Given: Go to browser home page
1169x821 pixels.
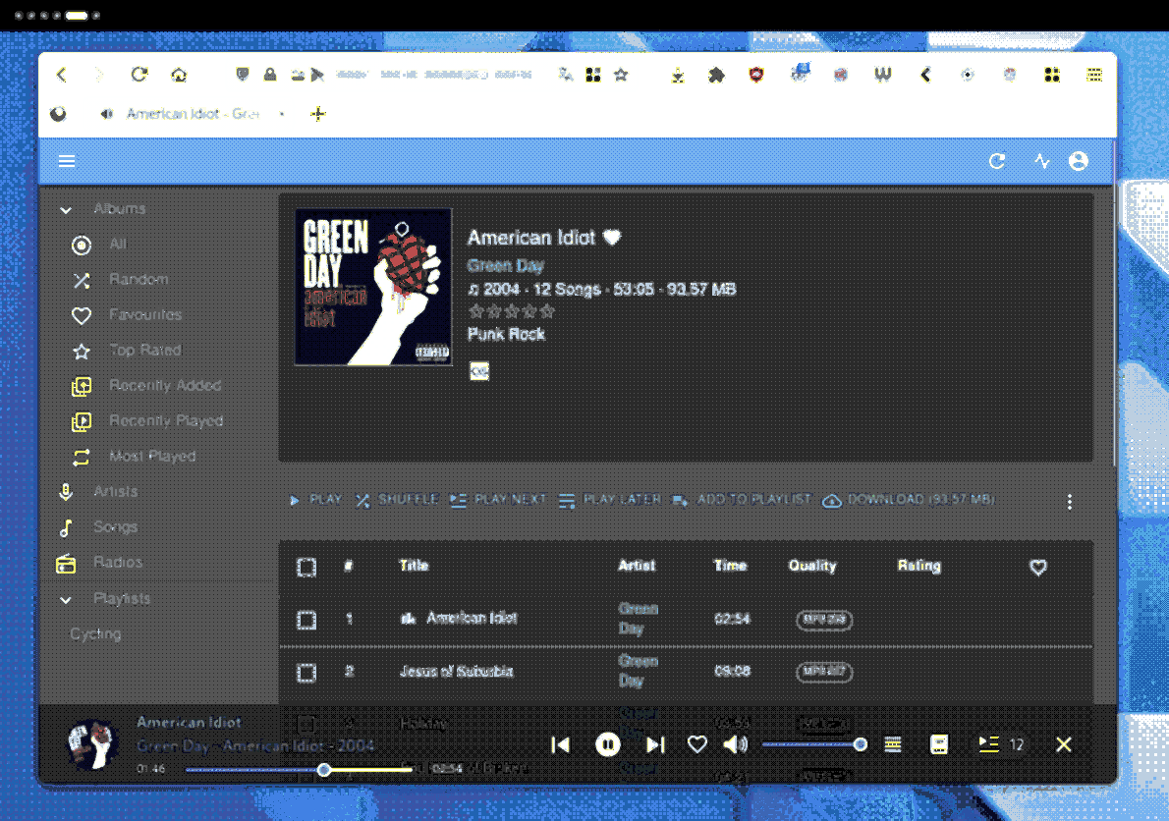Looking at the screenshot, I should coord(179,75).
